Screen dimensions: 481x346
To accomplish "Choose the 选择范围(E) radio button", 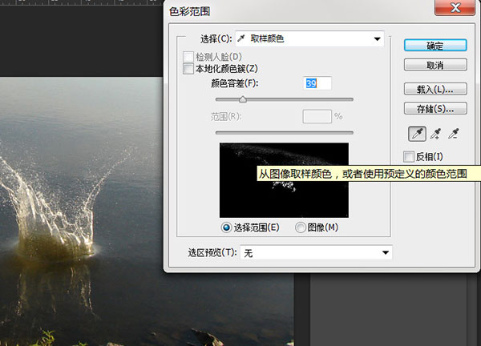I will 226,227.
